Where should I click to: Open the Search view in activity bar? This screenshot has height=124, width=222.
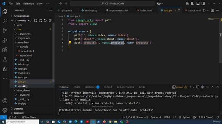[5, 21]
